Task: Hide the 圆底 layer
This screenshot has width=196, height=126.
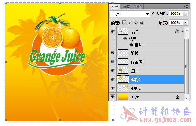Action: pos(112,70)
